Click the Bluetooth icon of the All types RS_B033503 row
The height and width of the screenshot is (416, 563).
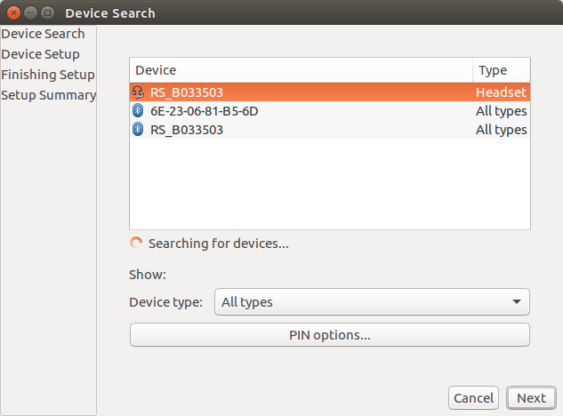click(x=138, y=129)
